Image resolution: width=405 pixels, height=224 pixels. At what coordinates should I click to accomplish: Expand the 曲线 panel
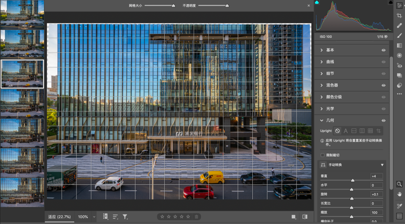tap(321, 62)
